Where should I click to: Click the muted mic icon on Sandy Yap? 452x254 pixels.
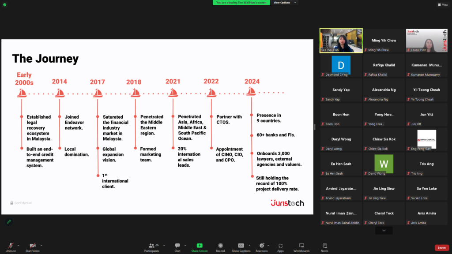coord(323,99)
